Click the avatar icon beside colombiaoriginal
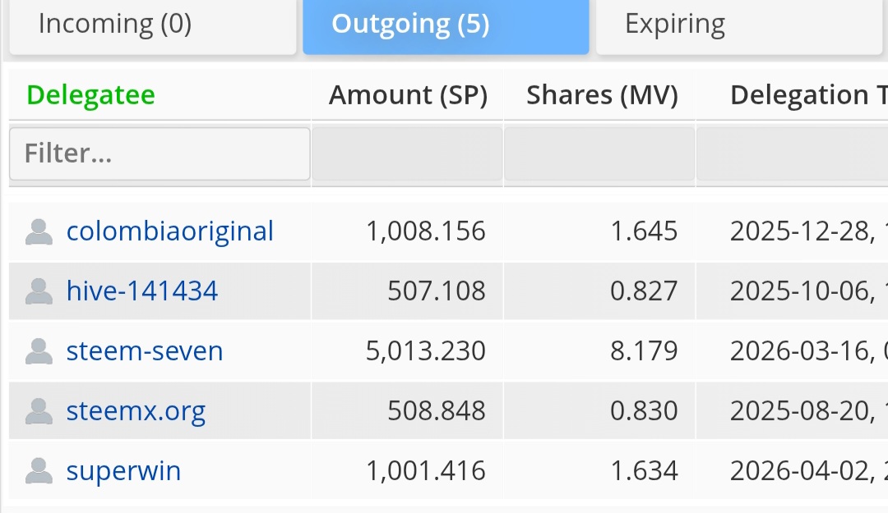The image size is (888, 513). coord(39,231)
